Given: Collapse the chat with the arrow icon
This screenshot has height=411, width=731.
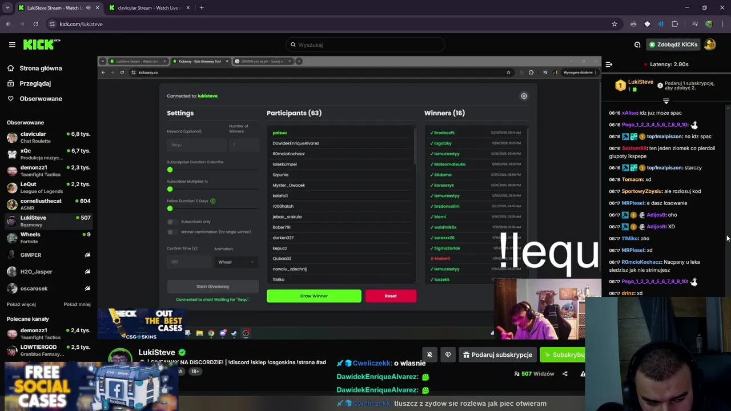Looking at the screenshot, I should click(609, 65).
